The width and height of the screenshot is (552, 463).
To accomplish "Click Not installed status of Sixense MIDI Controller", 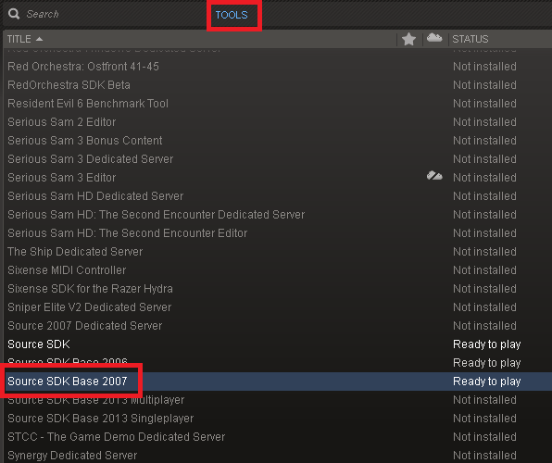I will (x=484, y=270).
